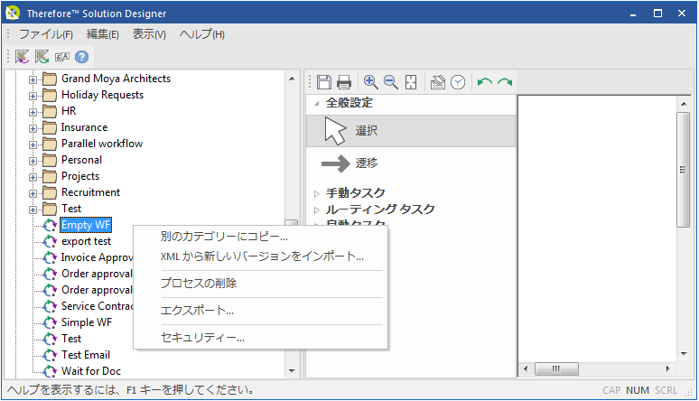The height and width of the screenshot is (401, 699).
Task: Expand the Holiday Requests folder
Action: pyautogui.click(x=33, y=96)
